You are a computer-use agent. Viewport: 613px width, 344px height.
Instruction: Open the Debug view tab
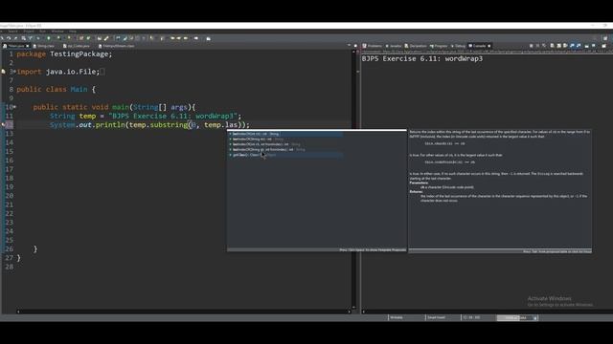click(458, 46)
